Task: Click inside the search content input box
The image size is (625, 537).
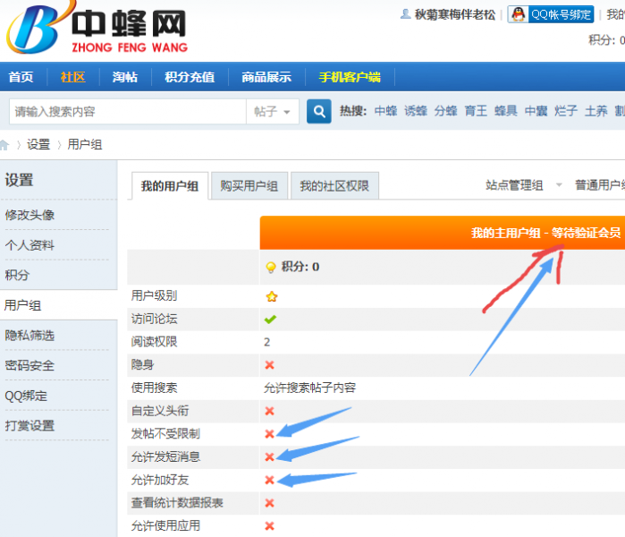Action: tap(125, 112)
